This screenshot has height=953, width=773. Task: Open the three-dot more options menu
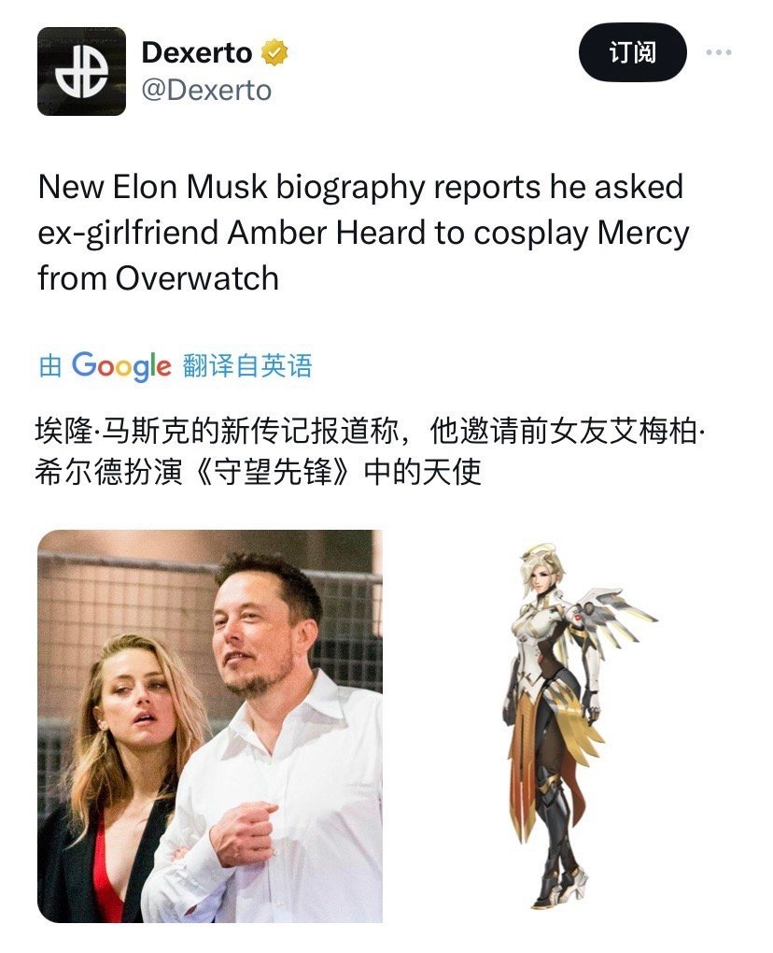(x=718, y=52)
